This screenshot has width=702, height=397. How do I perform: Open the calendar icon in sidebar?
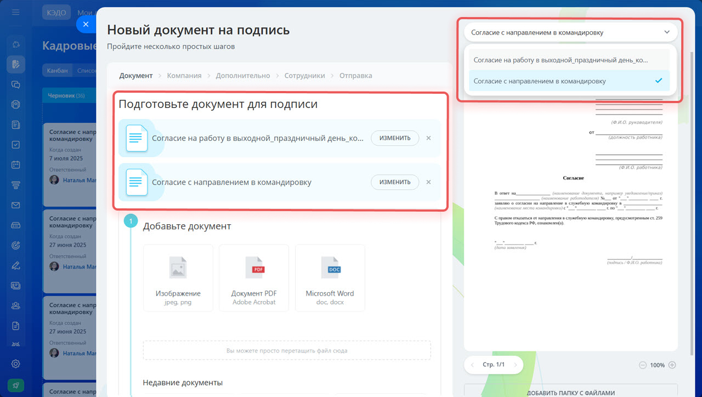[x=16, y=165]
